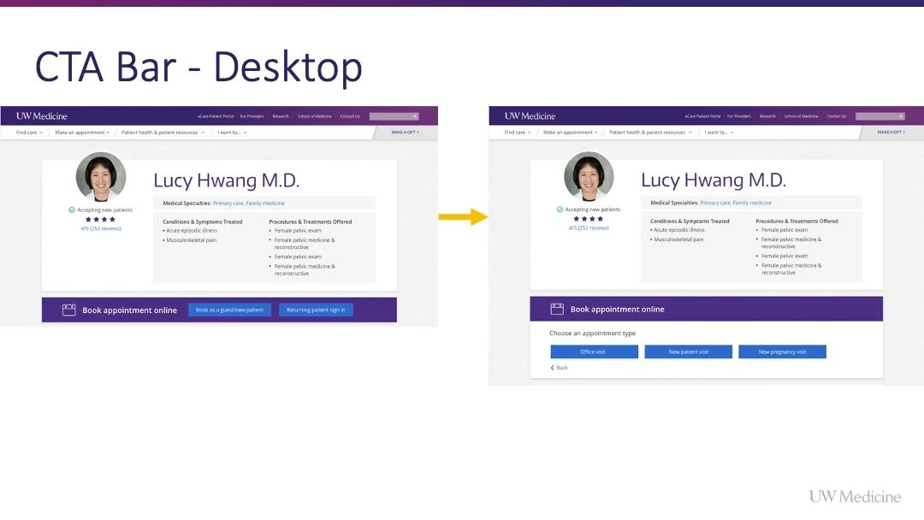Click Lucy Hwang photo in left mockup
Viewport: 924px width, 520px height.
coord(101,177)
